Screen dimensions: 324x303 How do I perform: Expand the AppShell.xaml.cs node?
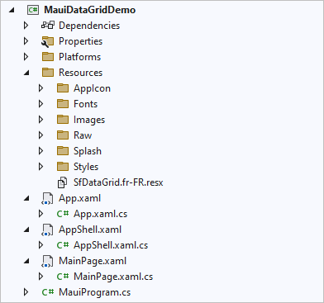(x=41, y=245)
